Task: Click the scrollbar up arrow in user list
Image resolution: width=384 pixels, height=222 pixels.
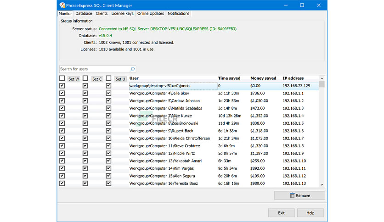Action: coord(322,78)
